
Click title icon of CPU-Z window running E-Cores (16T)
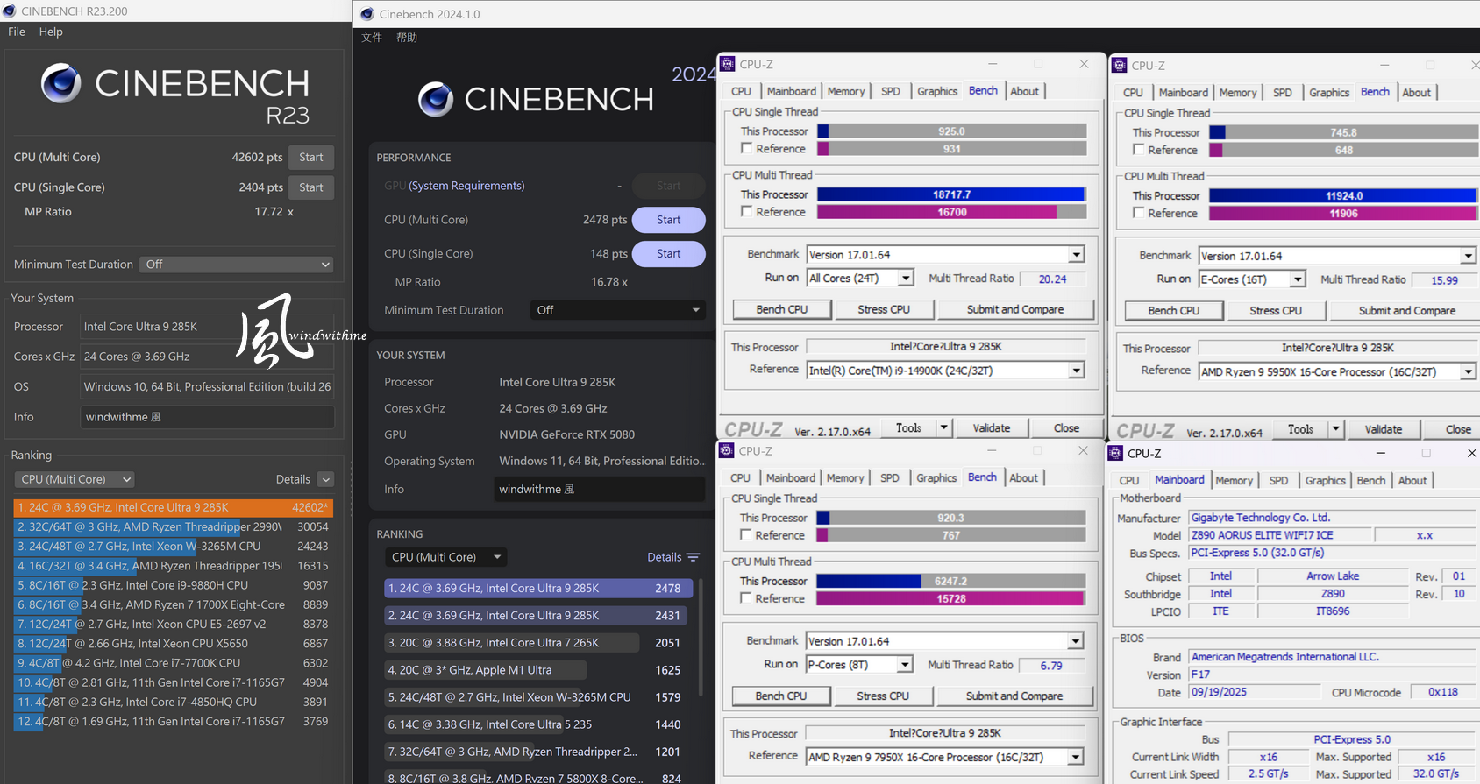click(1119, 66)
